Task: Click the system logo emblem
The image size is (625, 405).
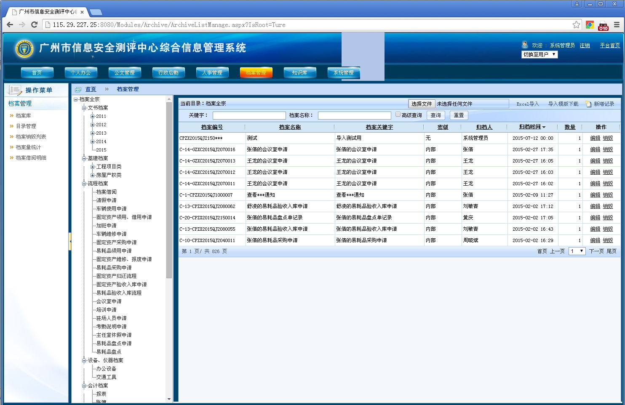Action: [x=24, y=49]
